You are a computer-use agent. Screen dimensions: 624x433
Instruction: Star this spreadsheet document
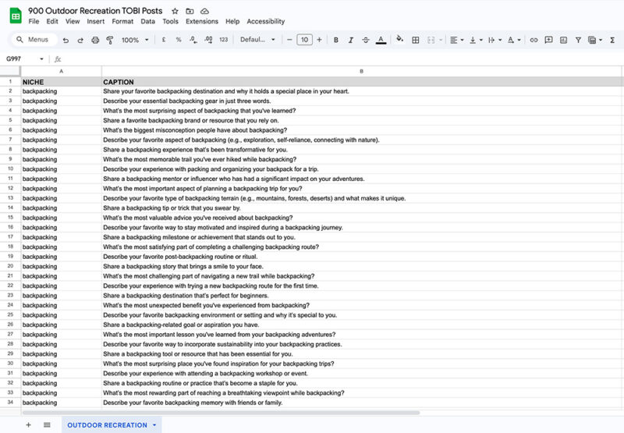[x=175, y=11]
